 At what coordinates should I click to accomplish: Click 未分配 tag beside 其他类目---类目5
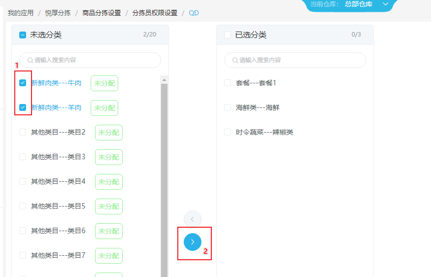click(109, 207)
